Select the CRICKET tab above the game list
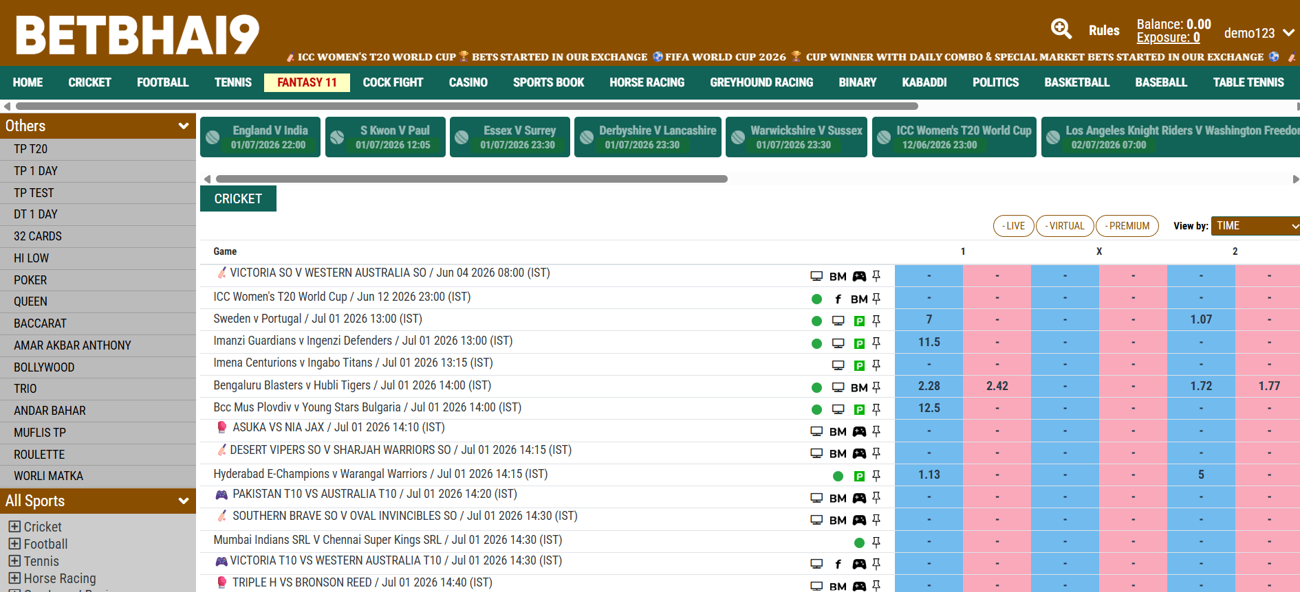Viewport: 1300px width, 592px height. 238,198
